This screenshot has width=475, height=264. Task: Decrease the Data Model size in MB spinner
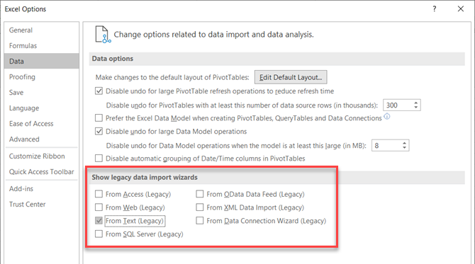click(404, 148)
